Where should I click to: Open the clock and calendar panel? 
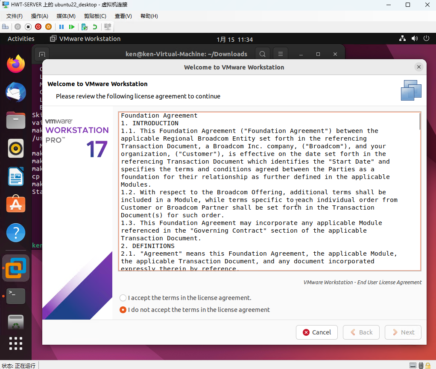tap(235, 39)
